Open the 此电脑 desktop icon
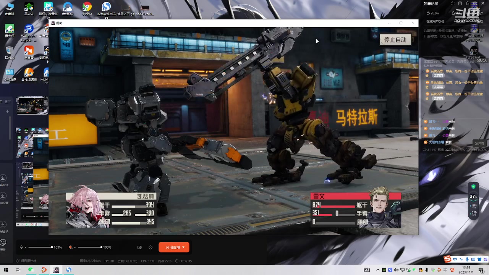489x275 pixels. point(10,9)
